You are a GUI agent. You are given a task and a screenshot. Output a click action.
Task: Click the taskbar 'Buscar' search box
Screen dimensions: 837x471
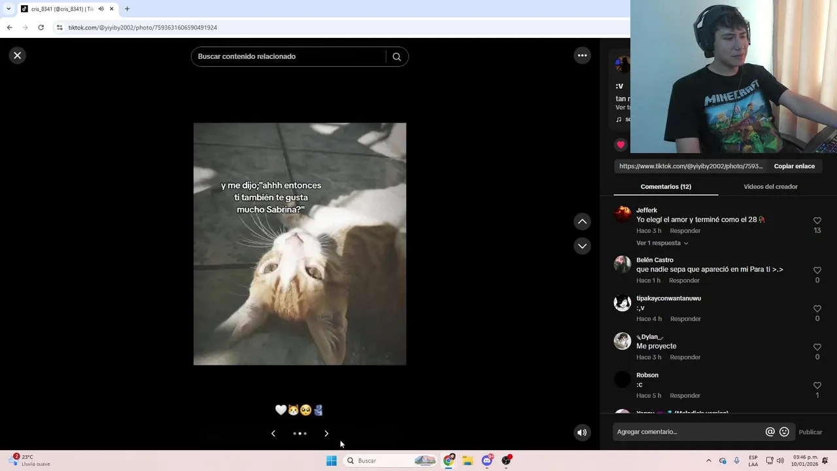tap(390, 461)
